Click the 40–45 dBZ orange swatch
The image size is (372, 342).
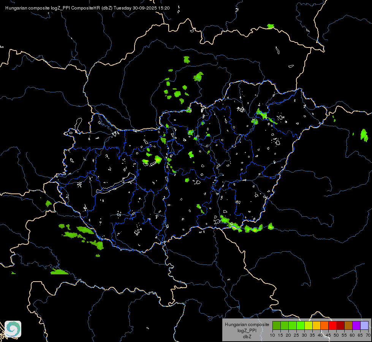point(324,325)
